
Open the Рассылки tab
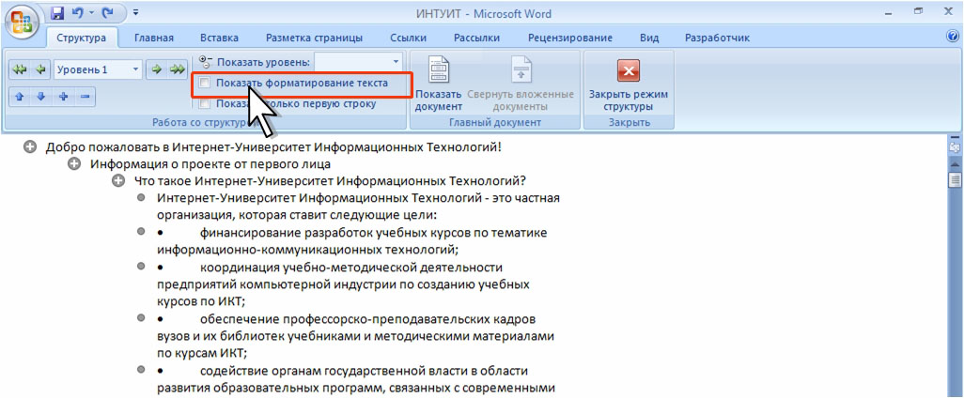coord(476,38)
